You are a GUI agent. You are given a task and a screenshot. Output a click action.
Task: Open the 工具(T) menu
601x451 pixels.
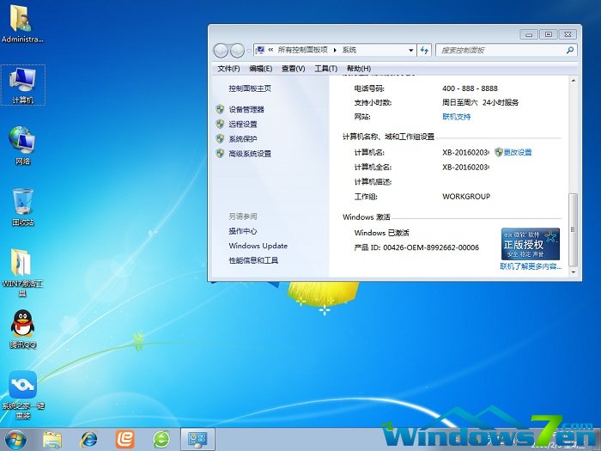(325, 69)
